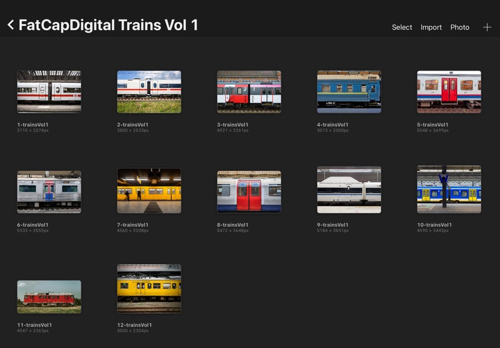The image size is (500, 348).
Task: Open the 11-trainsVol1 red locomotive thumbnail
Action: [x=49, y=297]
